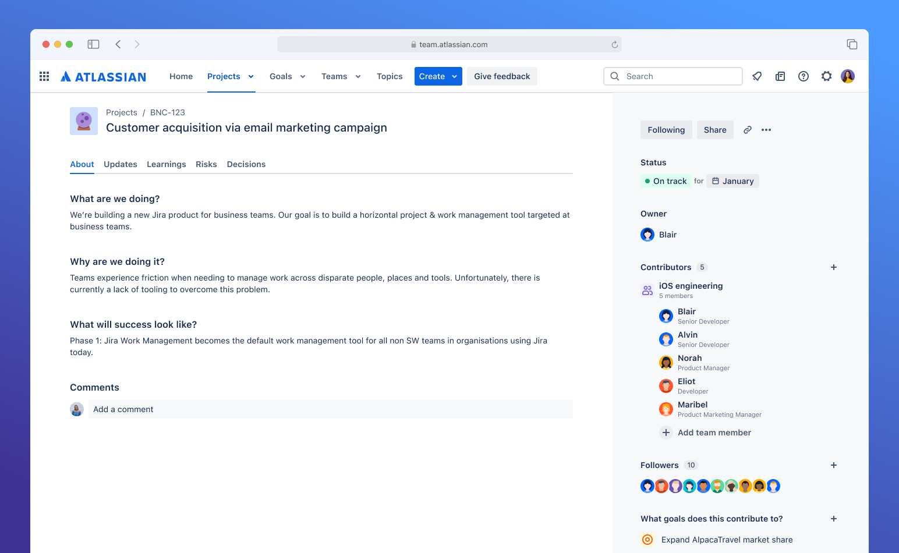Show browser tab overview icon
The width and height of the screenshot is (899, 553).
[852, 44]
